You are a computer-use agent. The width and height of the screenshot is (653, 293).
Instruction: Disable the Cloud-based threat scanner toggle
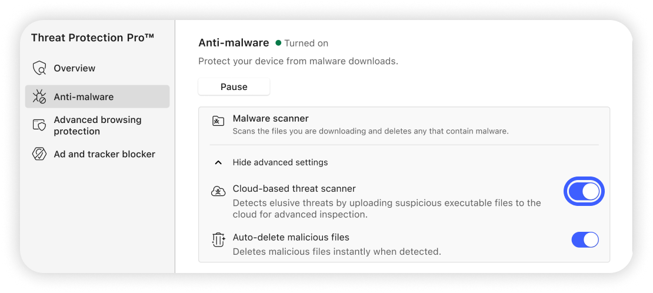coord(584,191)
